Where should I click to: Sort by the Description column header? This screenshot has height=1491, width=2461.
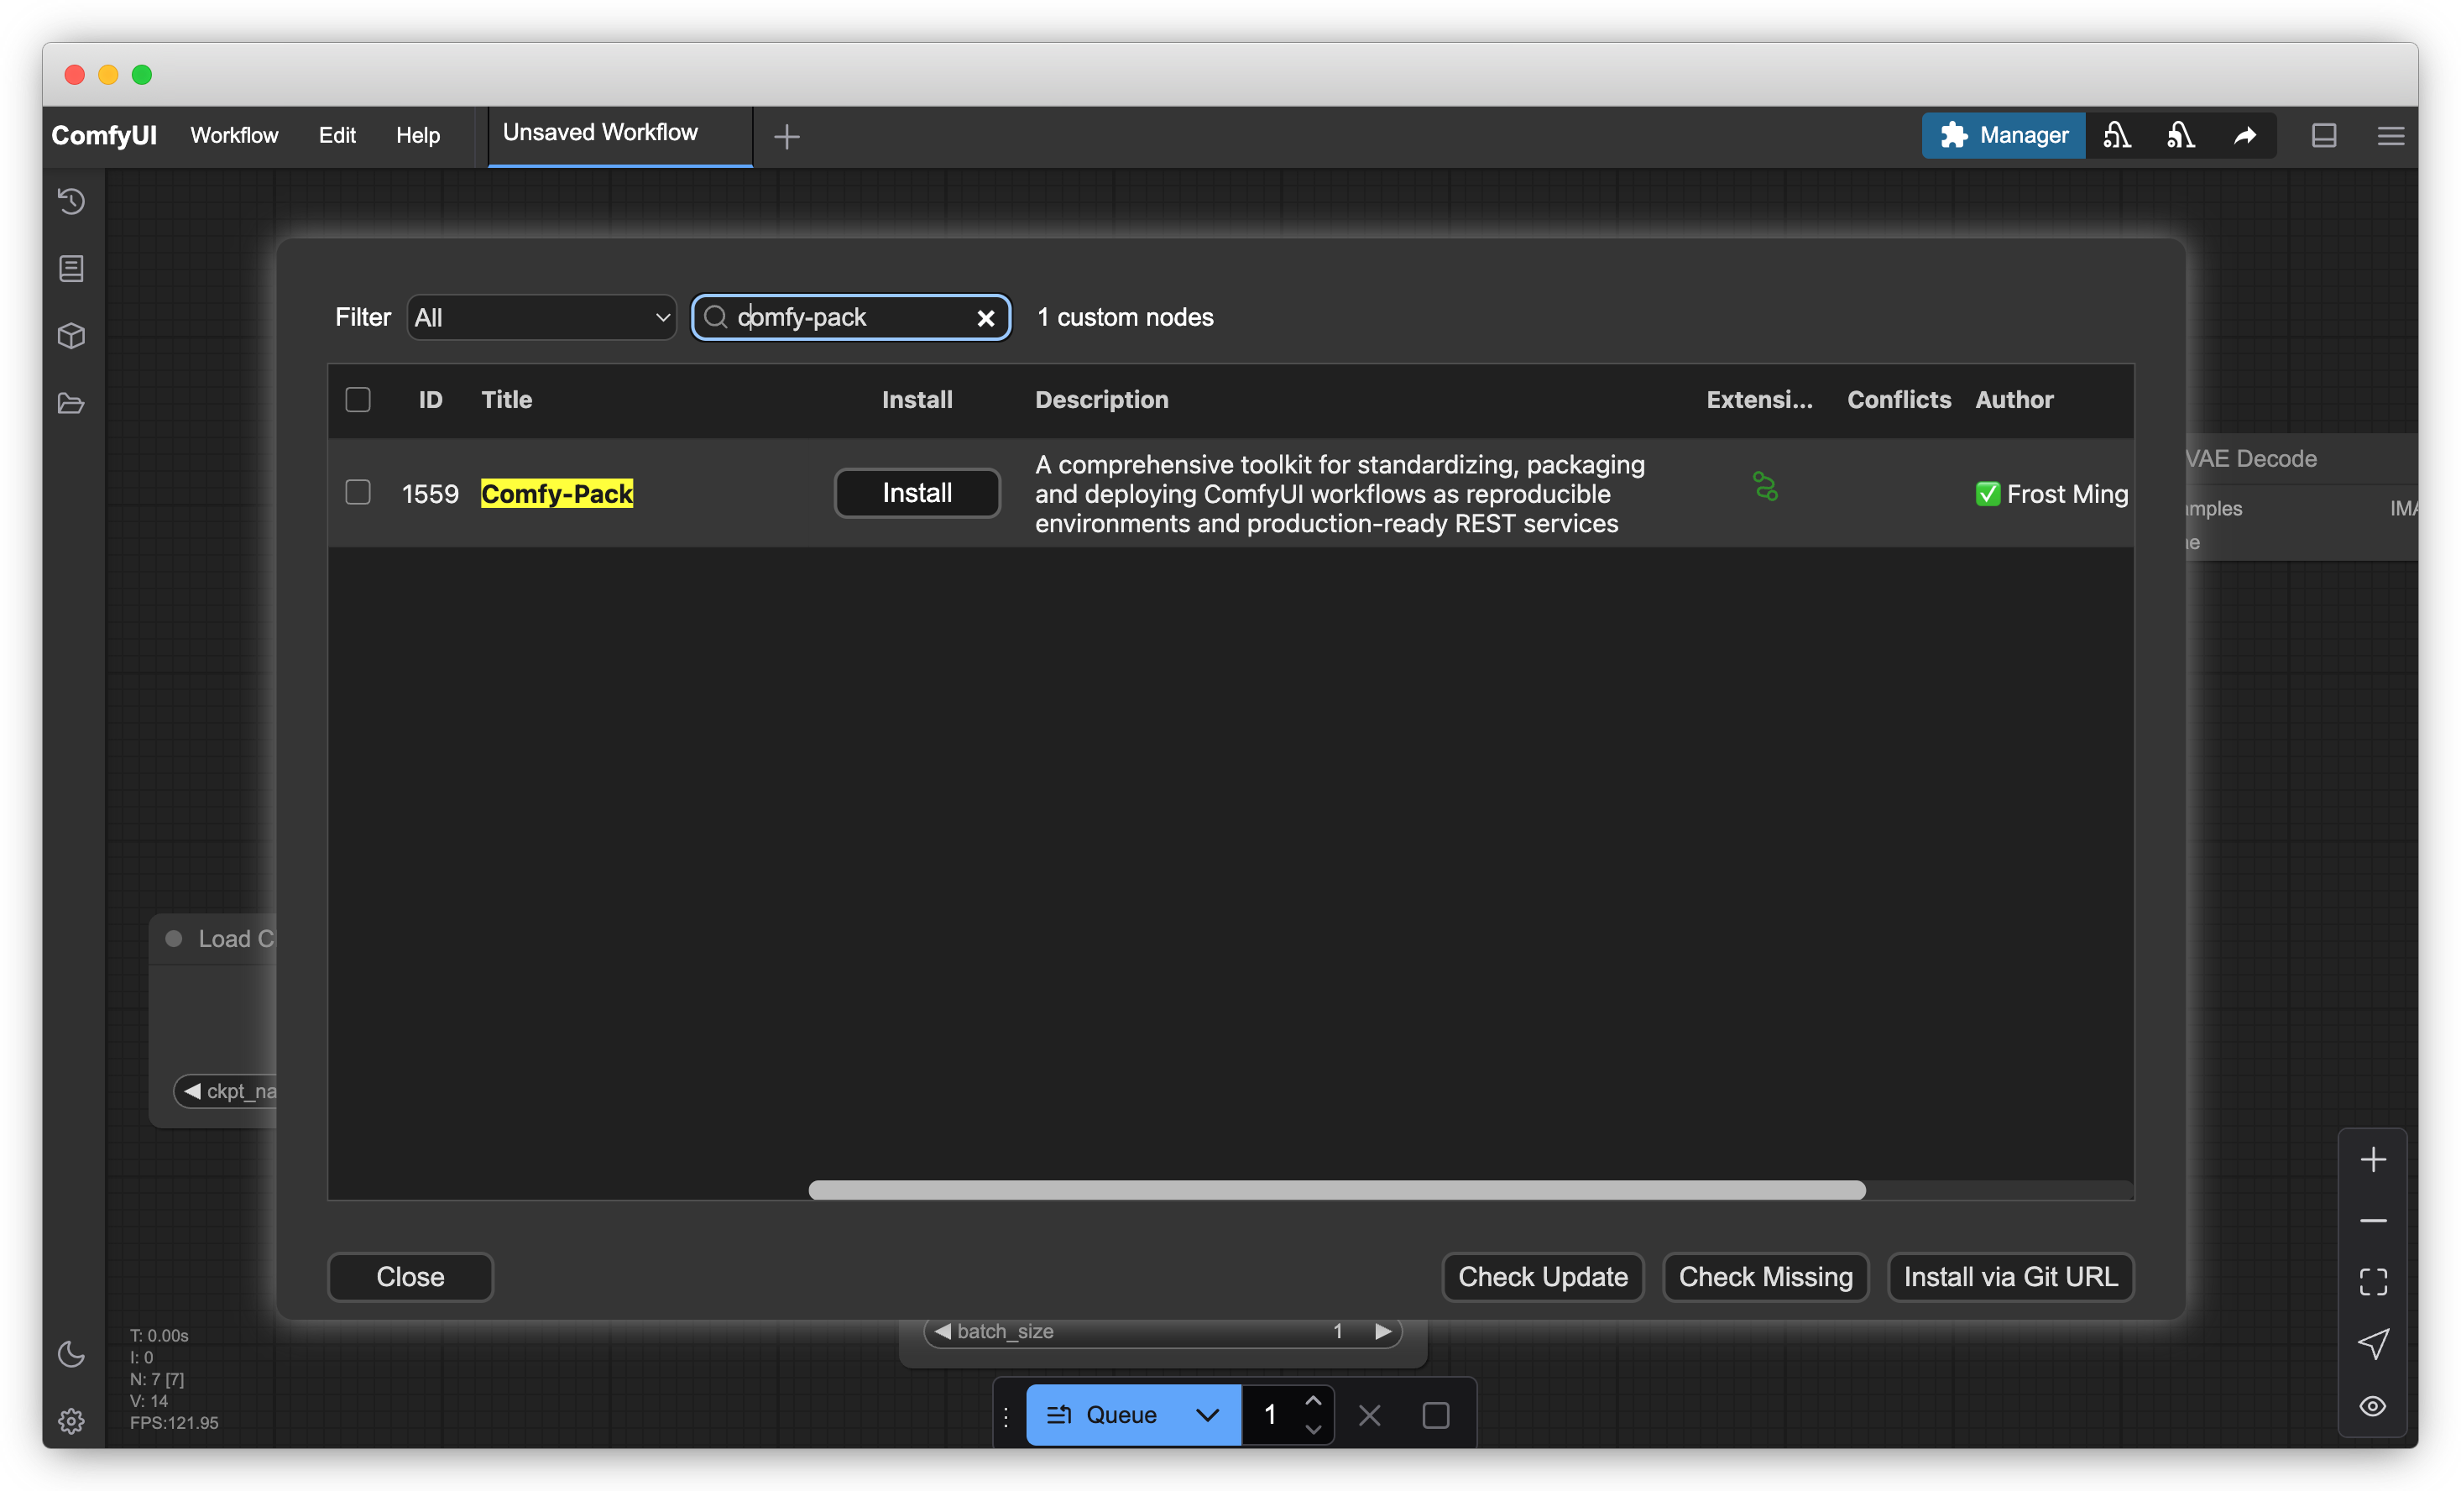pyautogui.click(x=1101, y=400)
